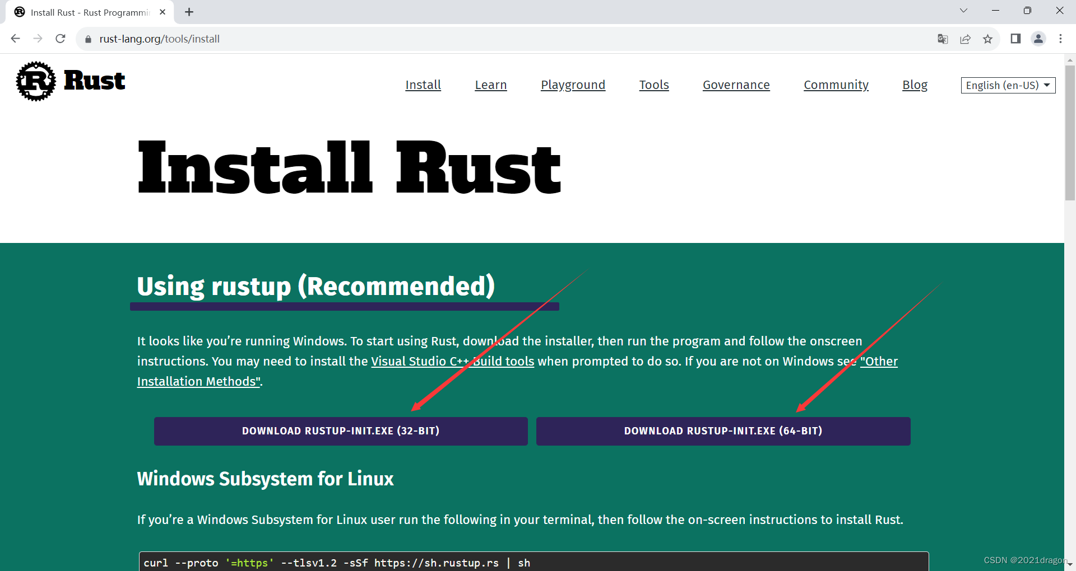Open the Playground nav link
The width and height of the screenshot is (1076, 571).
[x=573, y=85]
